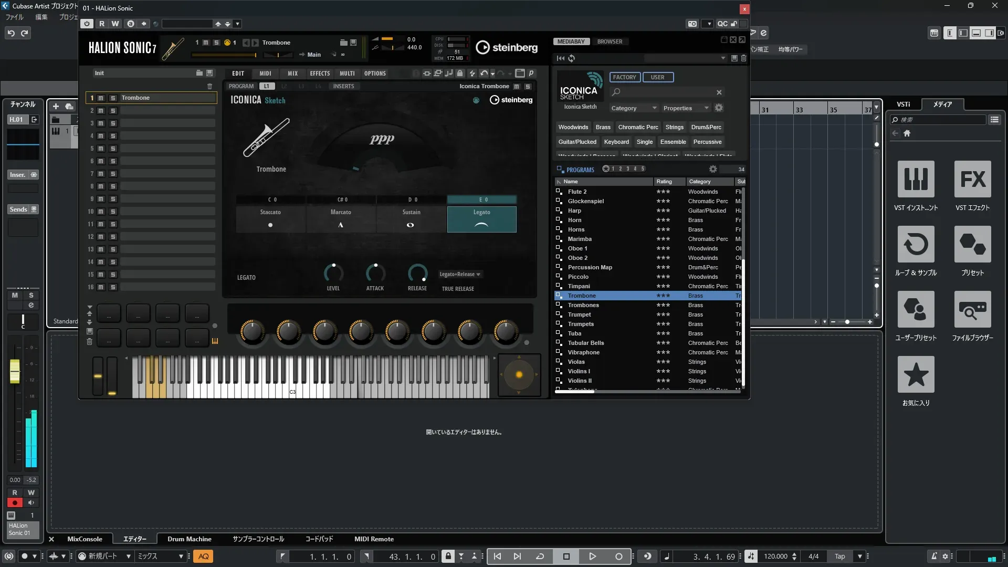The width and height of the screenshot is (1008, 567).
Task: Adjust the LEGATO ATTACK knob
Action: (375, 273)
